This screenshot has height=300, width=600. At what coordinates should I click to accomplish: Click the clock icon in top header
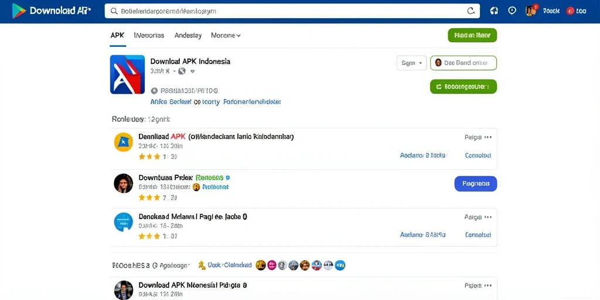pyautogui.click(x=512, y=11)
